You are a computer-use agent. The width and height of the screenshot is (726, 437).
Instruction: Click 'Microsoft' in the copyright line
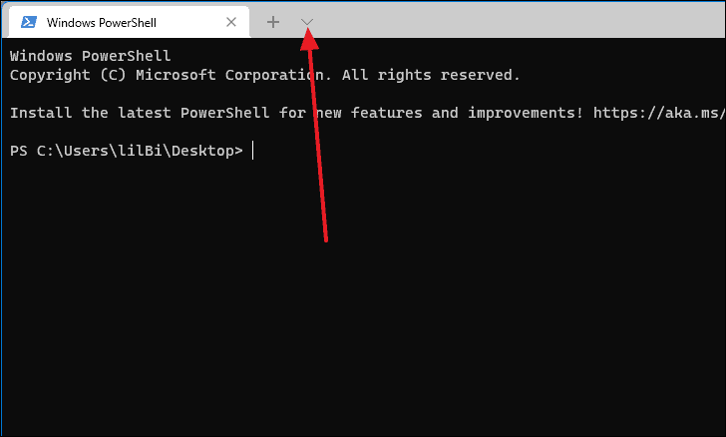click(x=176, y=75)
